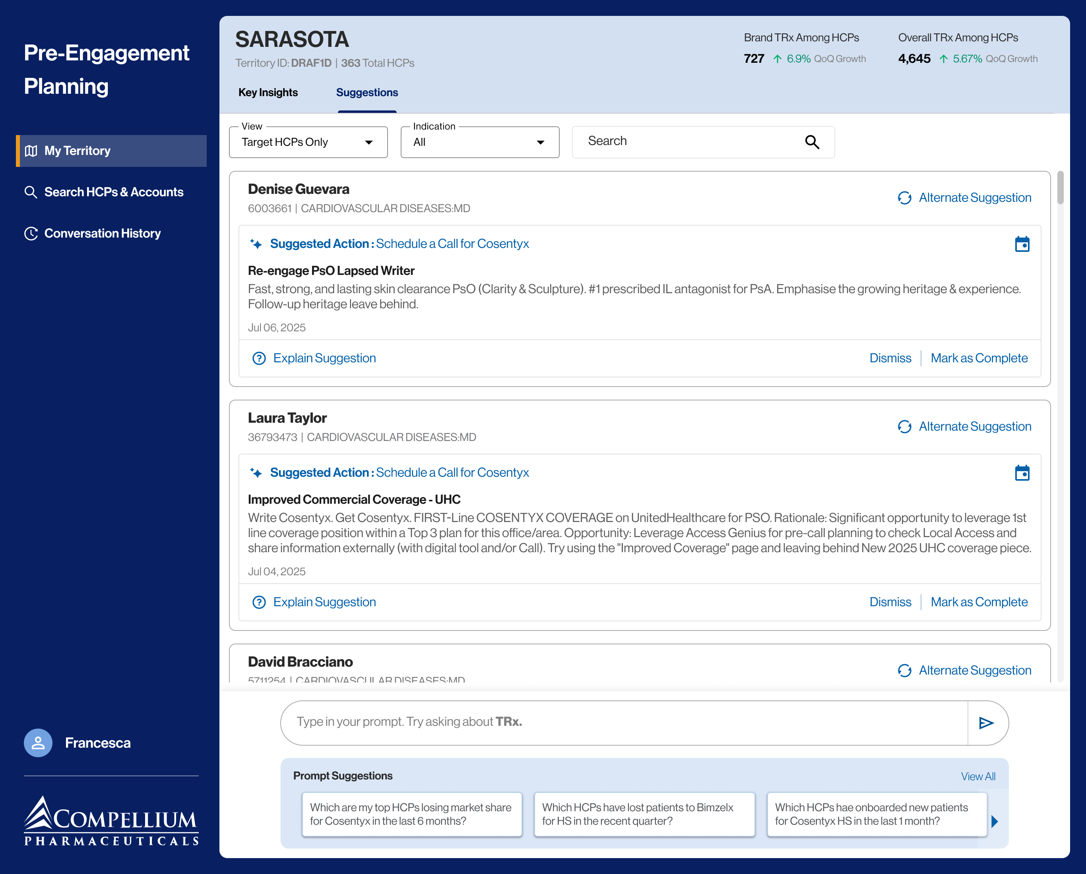
Task: Open My Territory in the sidebar
Action: [111, 151]
